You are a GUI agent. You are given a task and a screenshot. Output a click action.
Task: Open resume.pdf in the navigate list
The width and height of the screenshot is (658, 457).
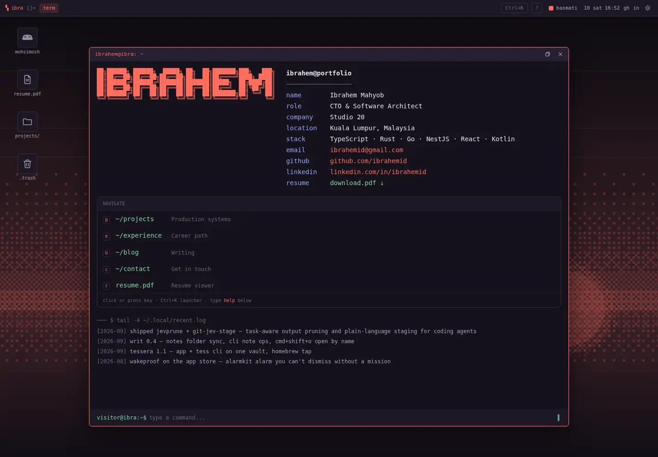coord(329,285)
